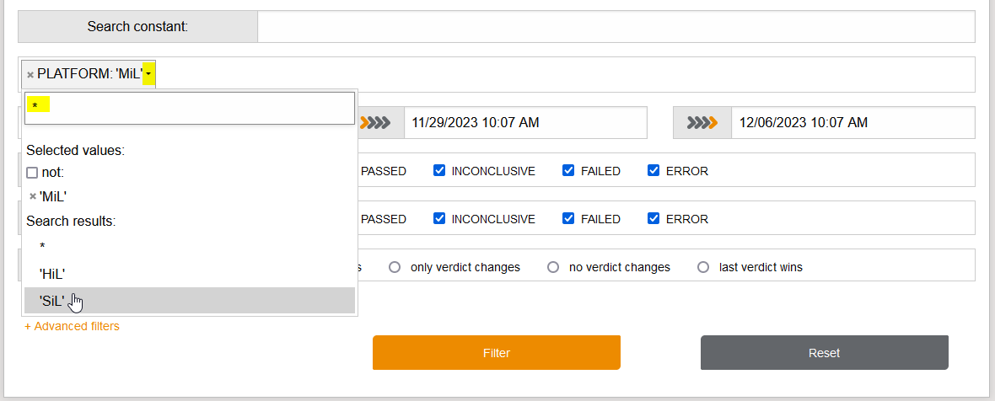The width and height of the screenshot is (995, 401).
Task: Remove 'MiL' from the selected values list
Action: coord(33,196)
